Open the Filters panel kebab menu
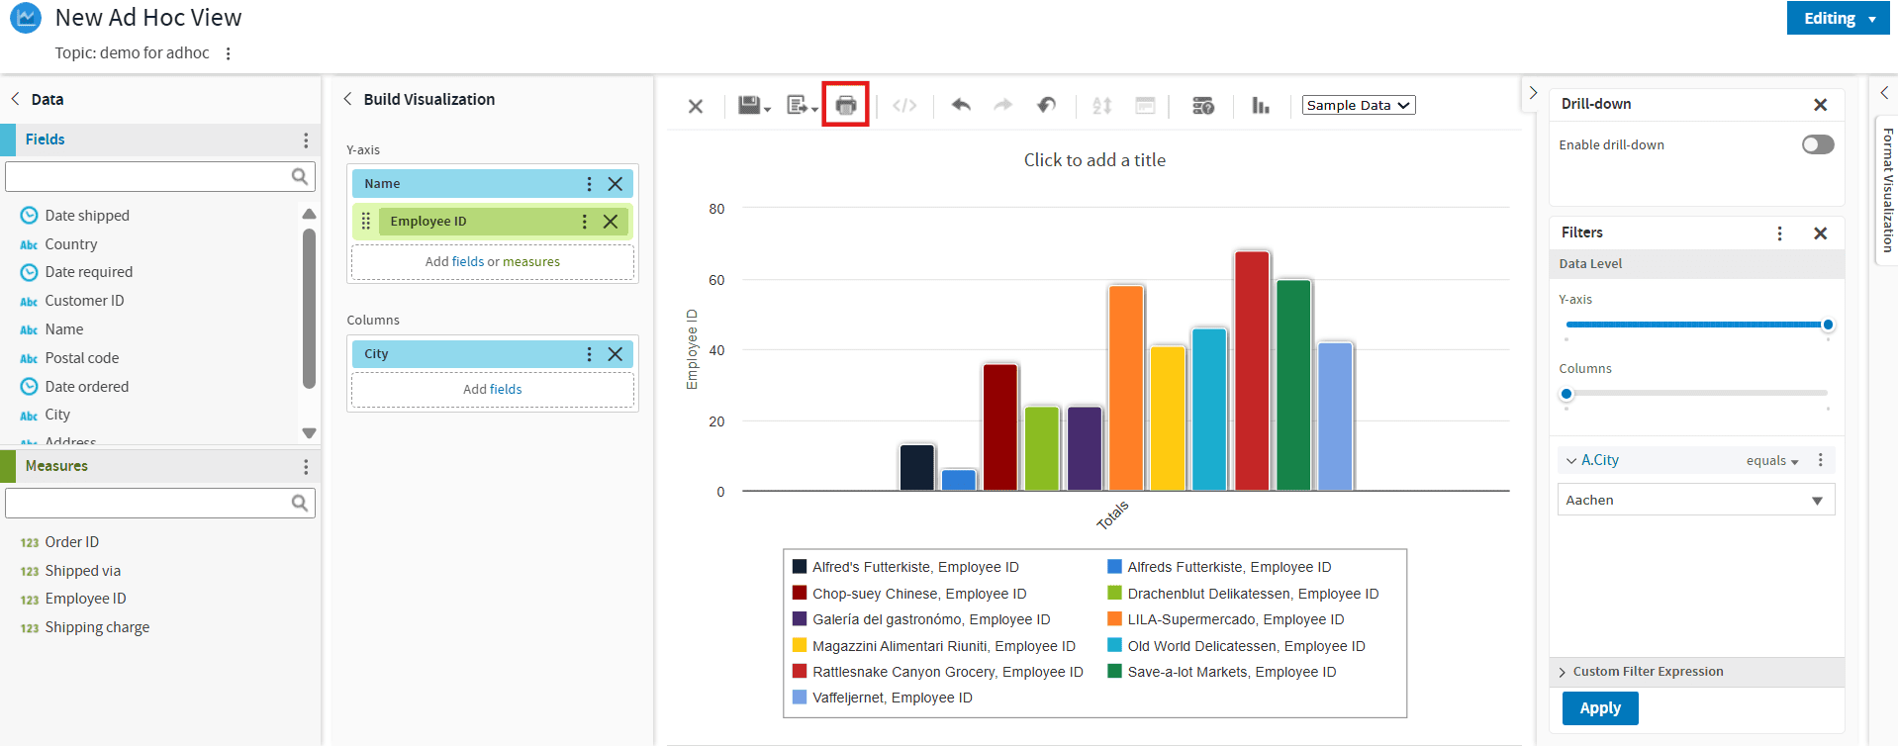 click(x=1779, y=233)
